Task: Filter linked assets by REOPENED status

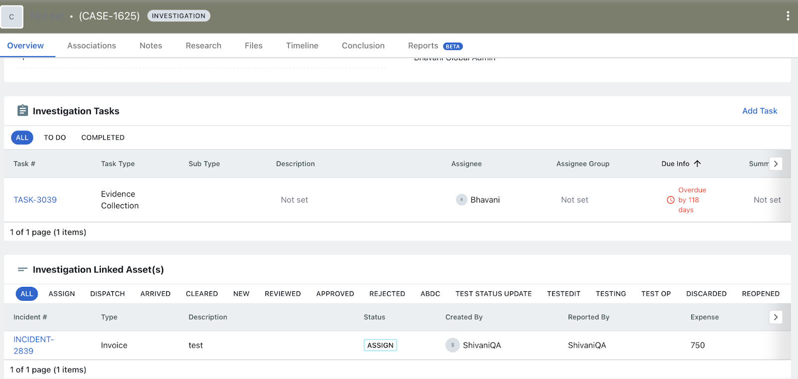Action: 761,294
